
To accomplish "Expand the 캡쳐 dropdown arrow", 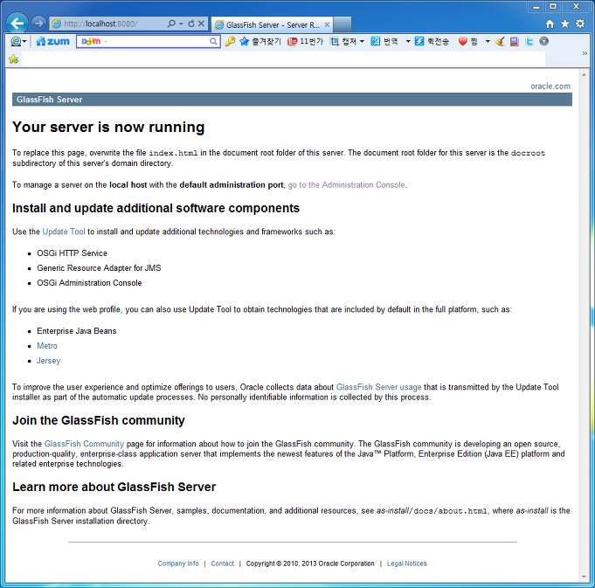I will 362,41.
